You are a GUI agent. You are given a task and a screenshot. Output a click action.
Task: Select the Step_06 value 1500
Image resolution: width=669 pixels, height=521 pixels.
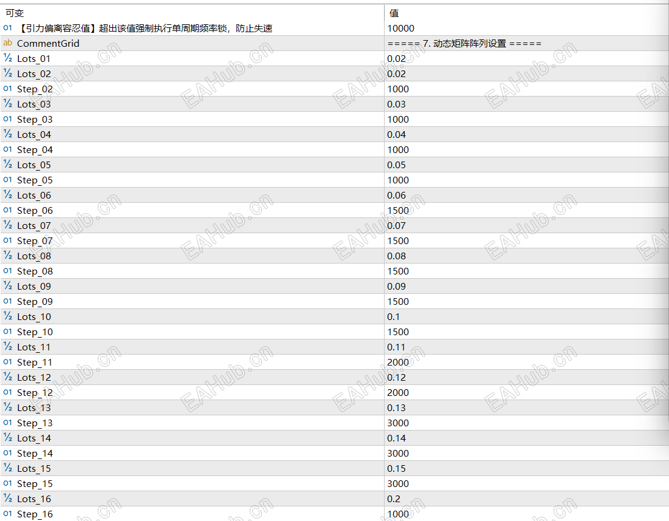coord(398,210)
